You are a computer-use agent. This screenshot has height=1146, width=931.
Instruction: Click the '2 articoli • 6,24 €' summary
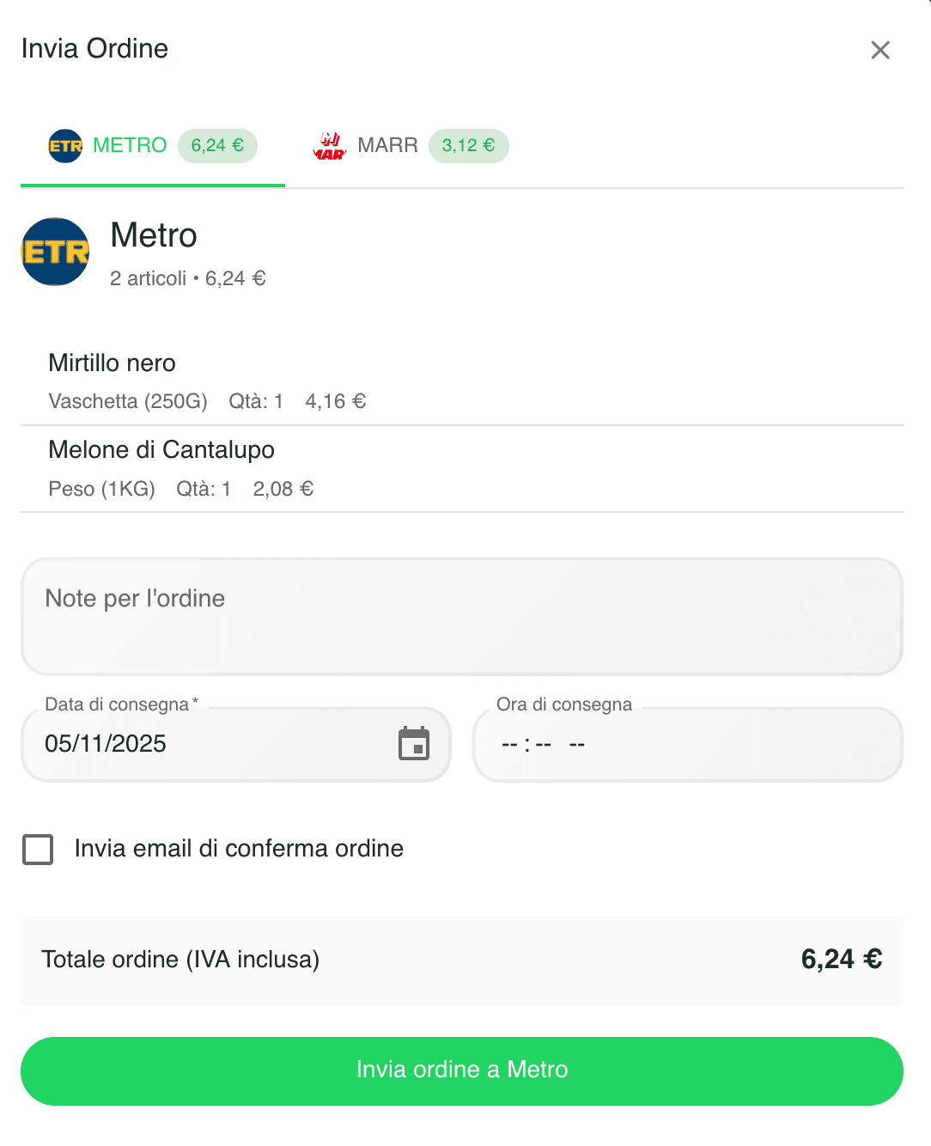[187, 278]
